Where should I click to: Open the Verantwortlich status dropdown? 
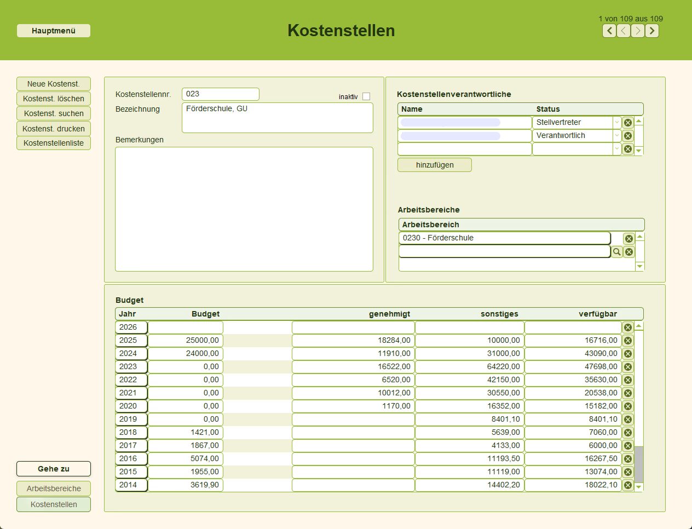[x=616, y=136]
